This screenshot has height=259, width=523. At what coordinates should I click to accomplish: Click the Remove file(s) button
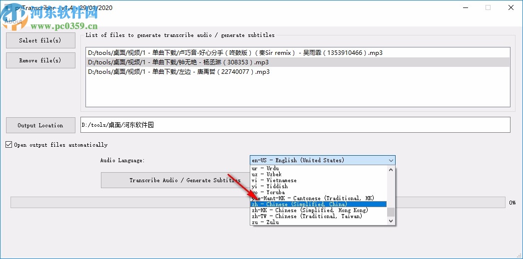(40, 60)
